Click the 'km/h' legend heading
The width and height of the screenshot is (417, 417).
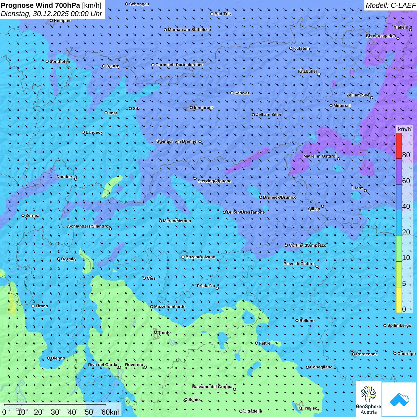(404, 129)
